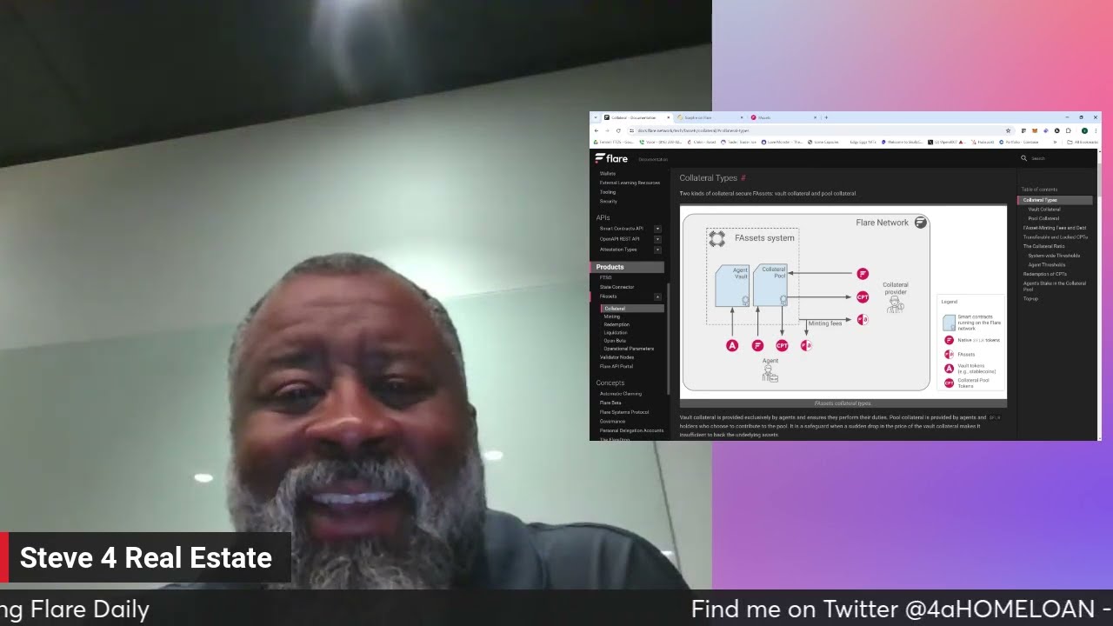Open State Connector in the sidebar
This screenshot has width=1113, height=626.
pyautogui.click(x=616, y=287)
